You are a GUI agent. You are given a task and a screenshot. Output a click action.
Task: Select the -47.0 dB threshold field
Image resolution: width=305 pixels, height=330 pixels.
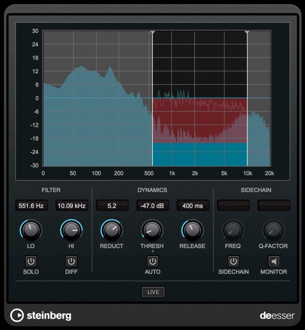coord(152,205)
